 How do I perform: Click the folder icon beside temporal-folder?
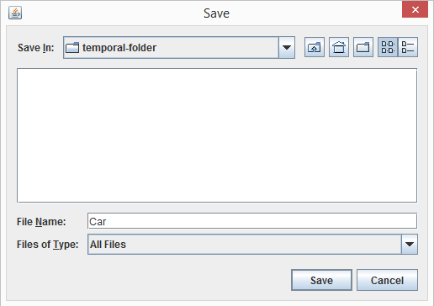(72, 48)
